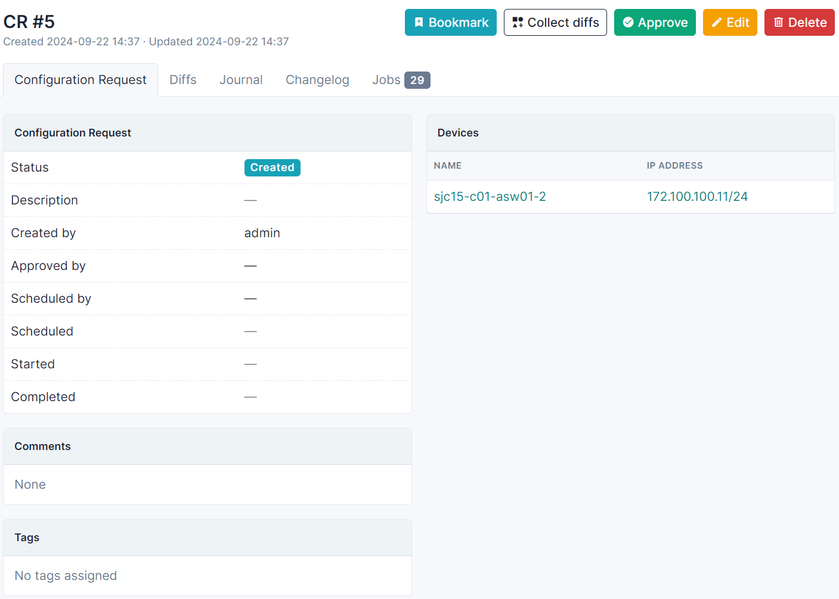
Task: Click the Collect diffs button
Action: pyautogui.click(x=555, y=23)
